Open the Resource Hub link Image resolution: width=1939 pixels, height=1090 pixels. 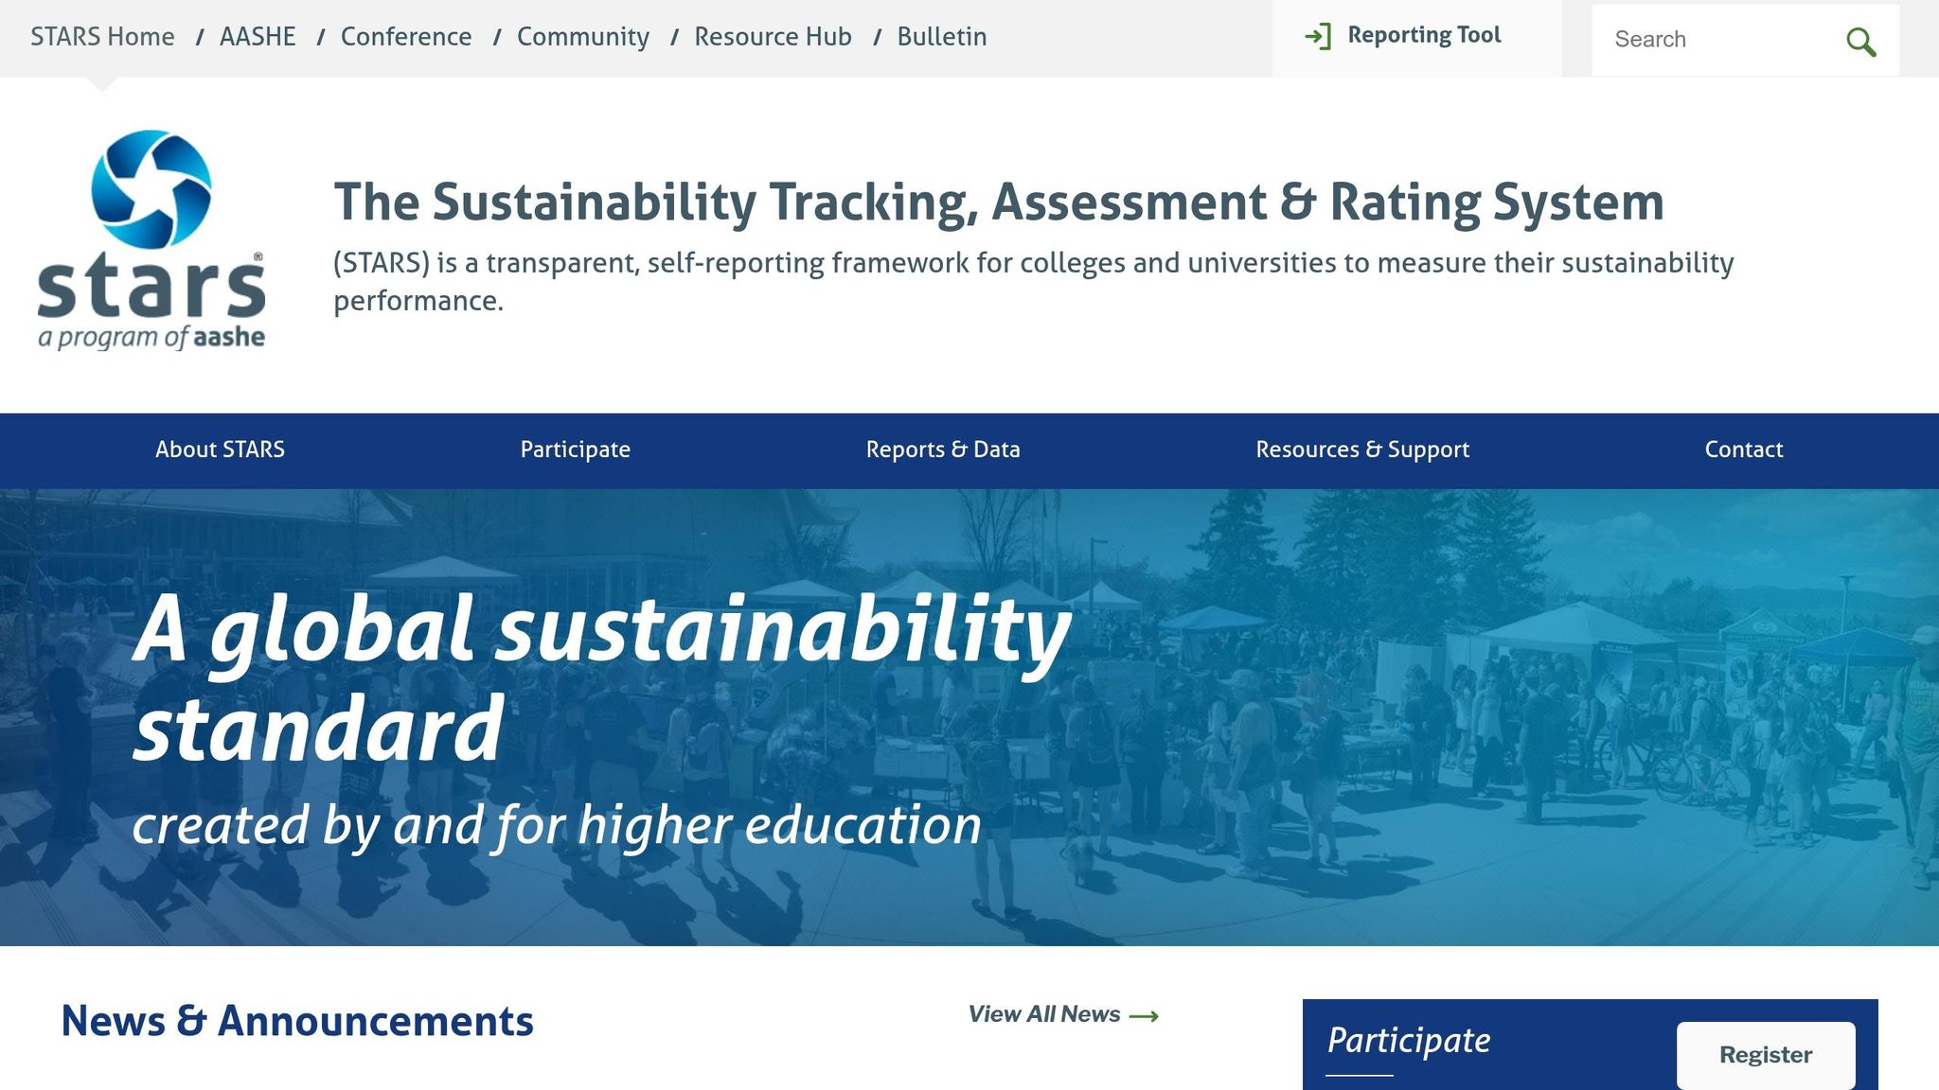pos(773,37)
